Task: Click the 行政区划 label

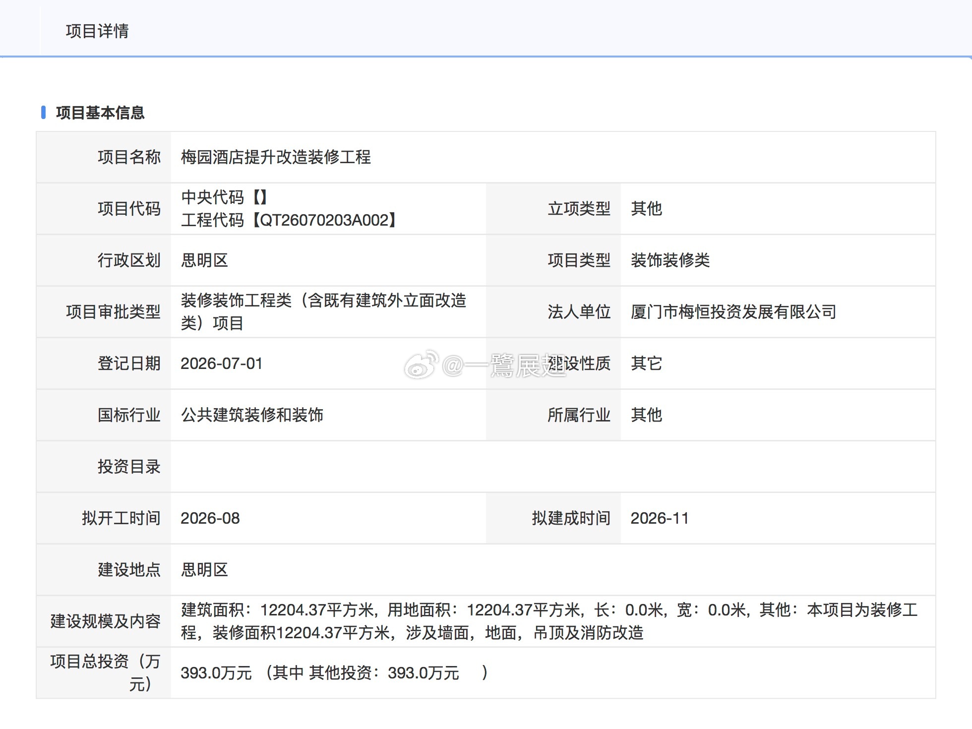Action: [x=129, y=260]
